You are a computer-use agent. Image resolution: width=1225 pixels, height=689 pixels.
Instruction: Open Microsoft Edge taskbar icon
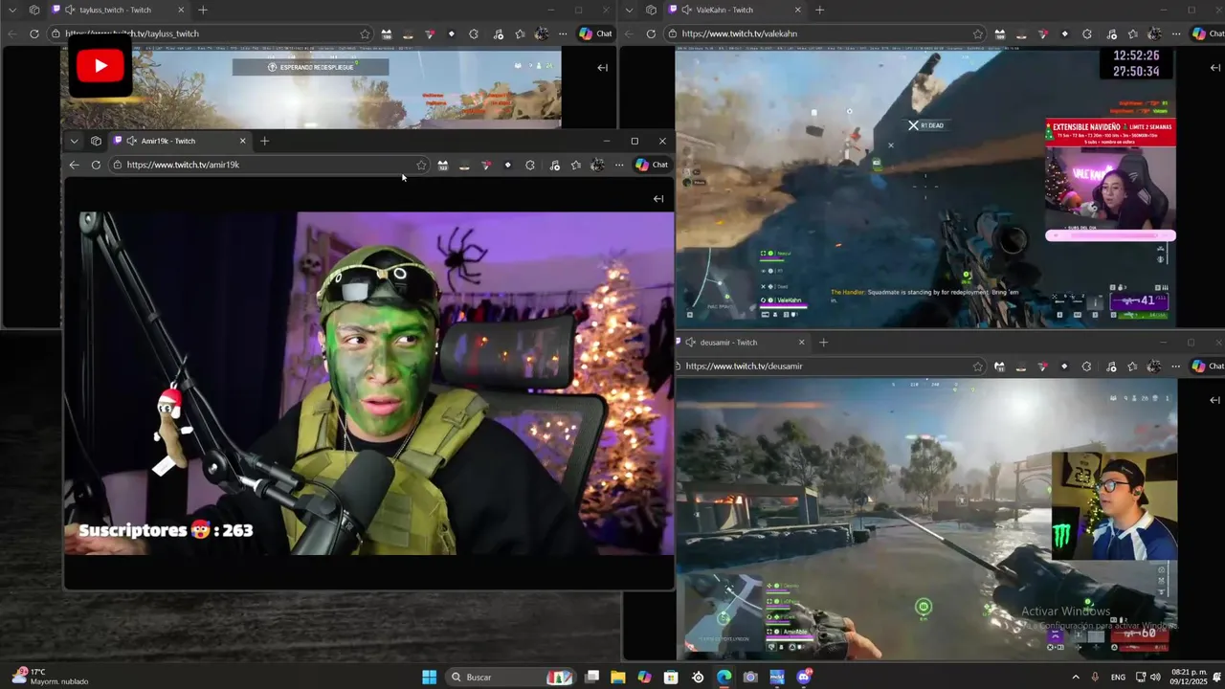coord(724,677)
